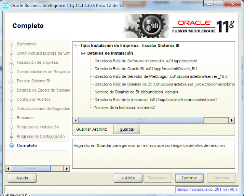This screenshot has height=196, width=244.
Task: Click the Instalación de Empresa step bullet
Action: [11, 63]
